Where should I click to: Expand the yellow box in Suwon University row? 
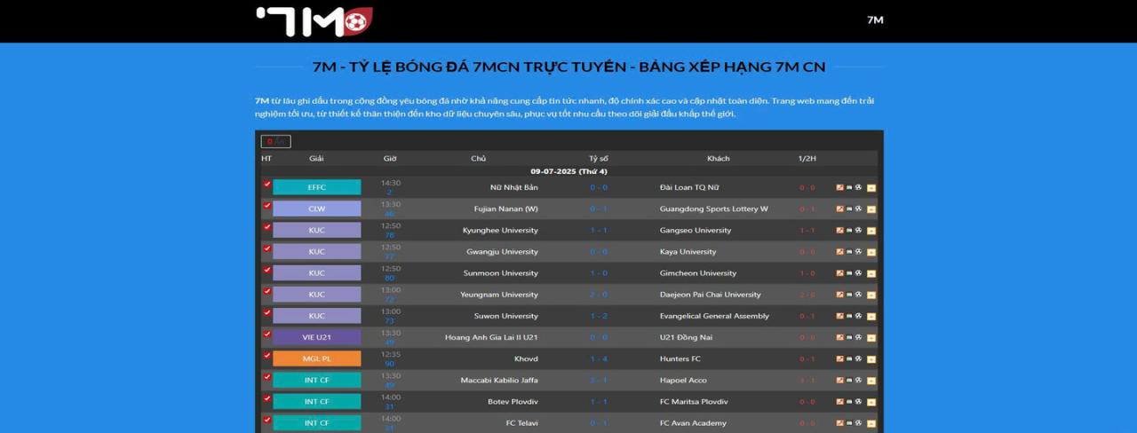tap(871, 317)
